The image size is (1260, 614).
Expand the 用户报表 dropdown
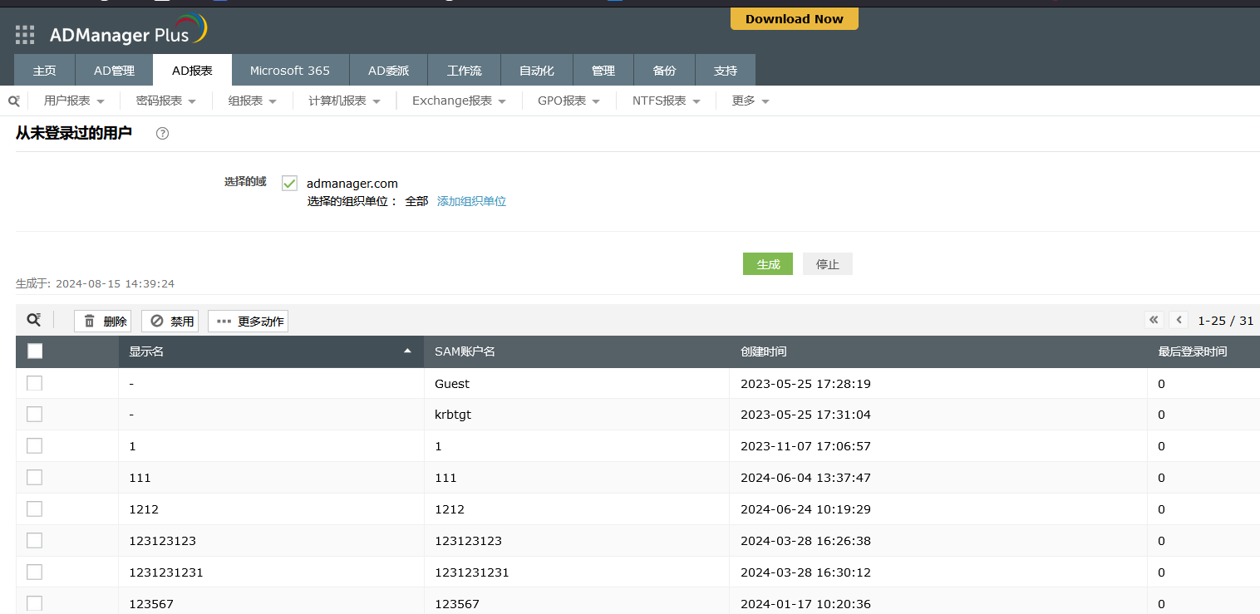coord(74,101)
